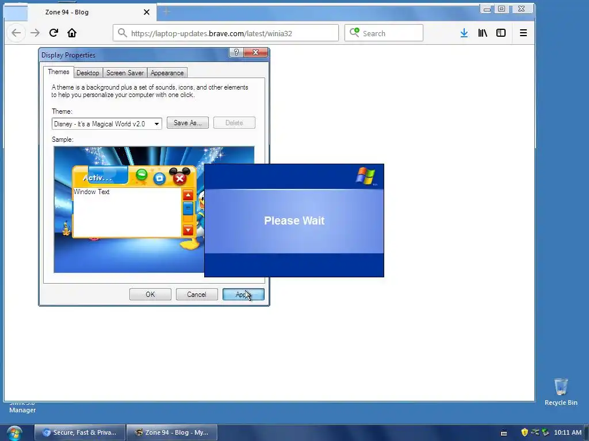Open the Windows Start orb

tap(14, 433)
